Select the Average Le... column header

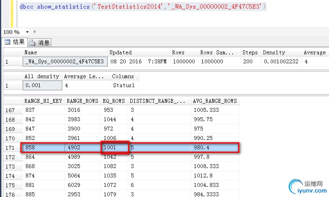86,76
